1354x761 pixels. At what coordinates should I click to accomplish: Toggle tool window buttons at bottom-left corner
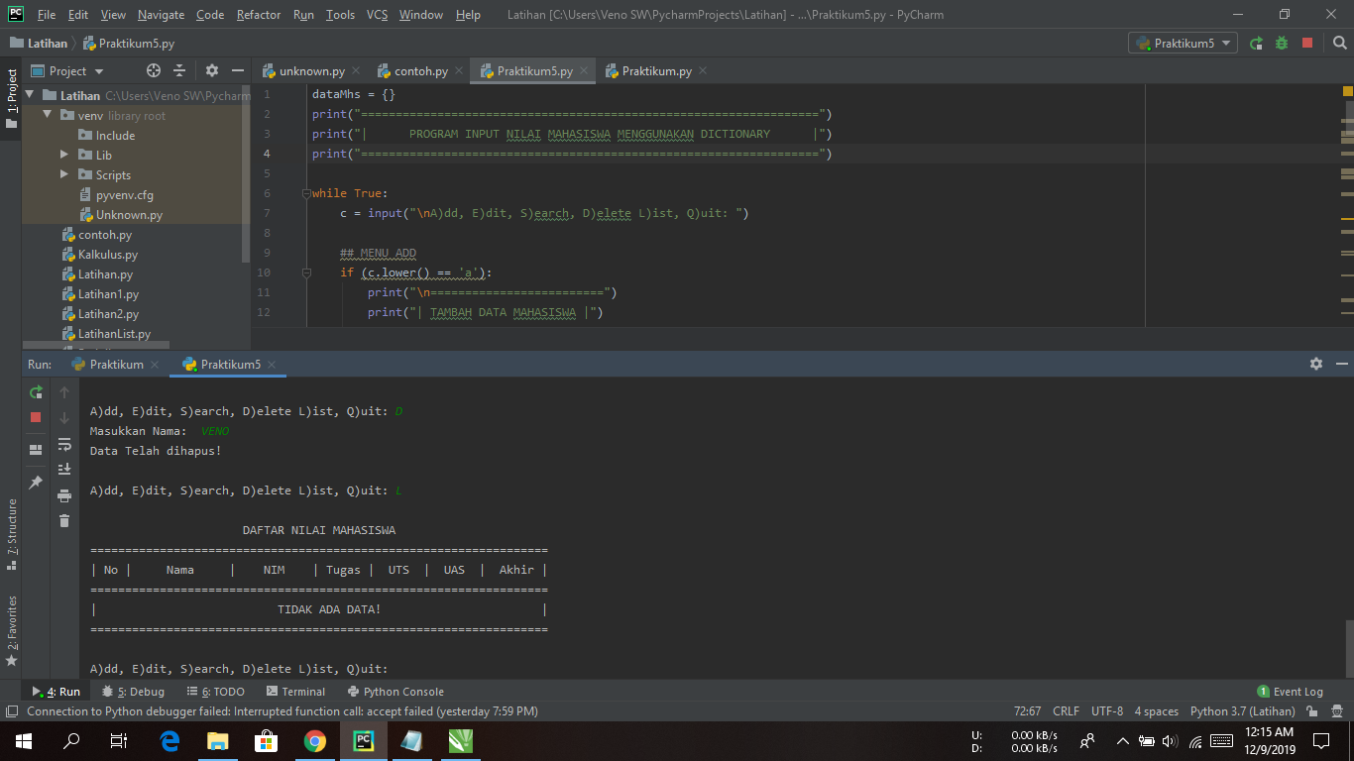11,711
